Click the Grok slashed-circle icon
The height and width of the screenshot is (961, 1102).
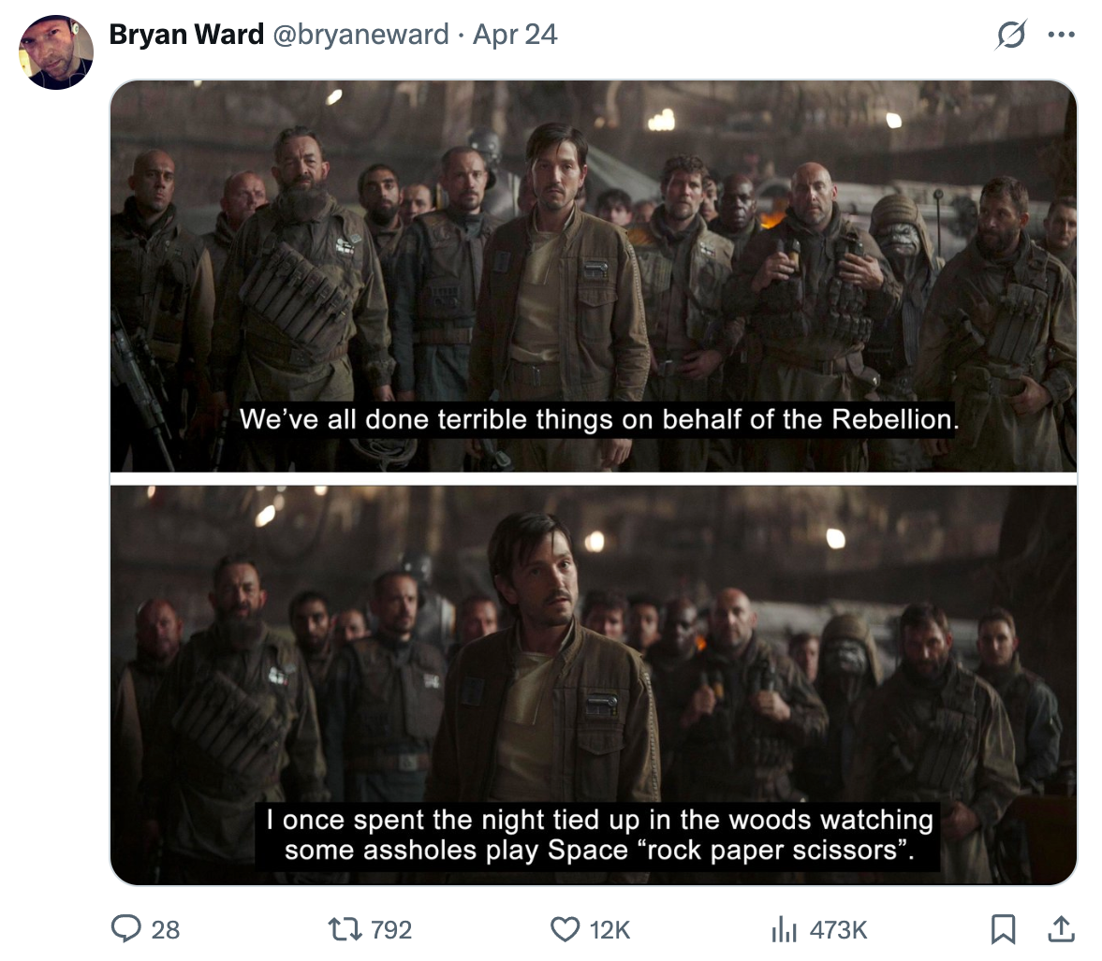coord(1010,34)
